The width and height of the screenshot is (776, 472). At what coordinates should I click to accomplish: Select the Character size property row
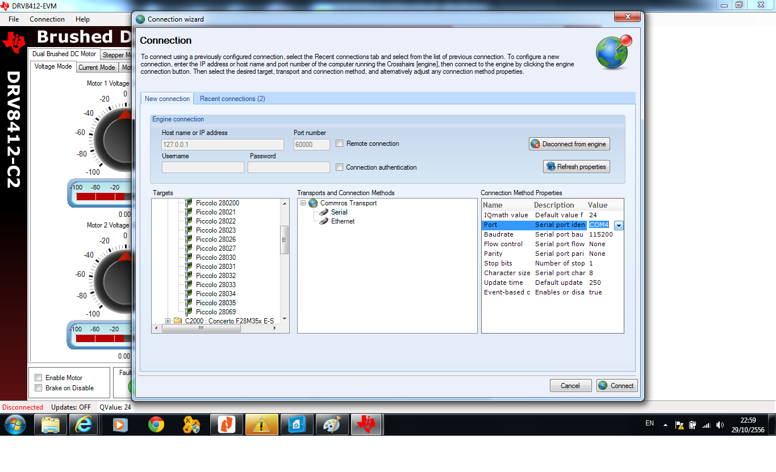tap(552, 273)
